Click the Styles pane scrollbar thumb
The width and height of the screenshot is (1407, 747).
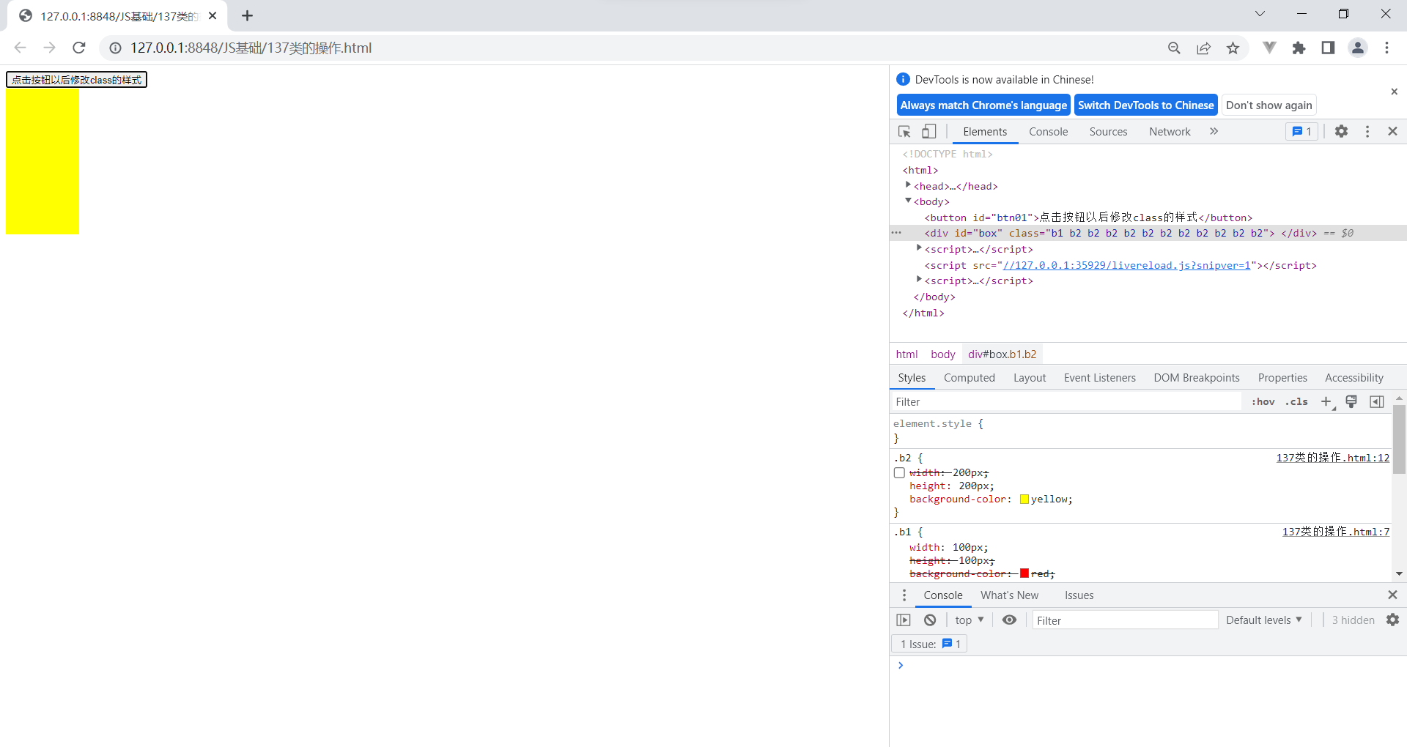click(1399, 439)
